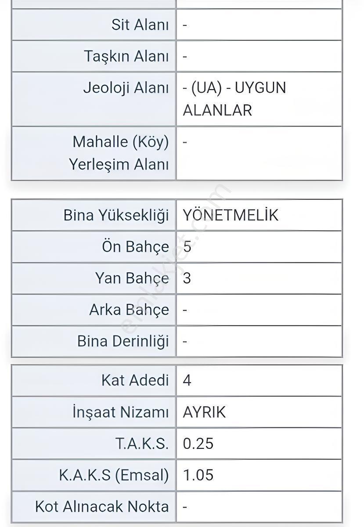
Task: Select the UYGUN ALANLAR value cell
Action: 259,99
